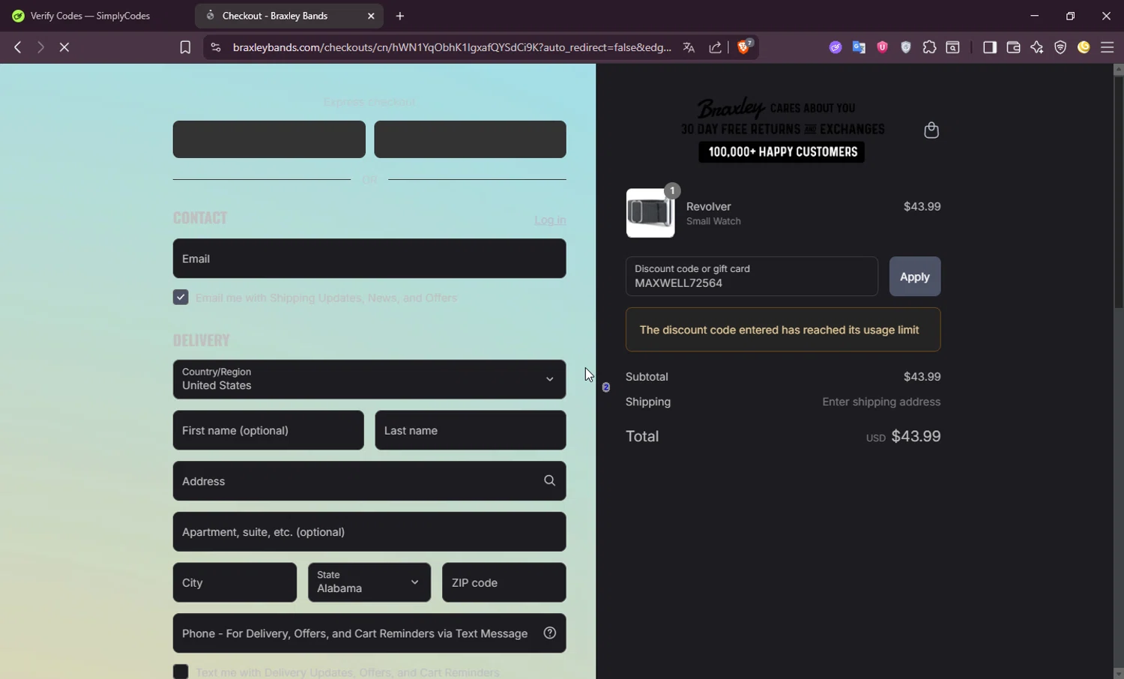Check Text me with Delivery Updates checkbox

point(181,672)
